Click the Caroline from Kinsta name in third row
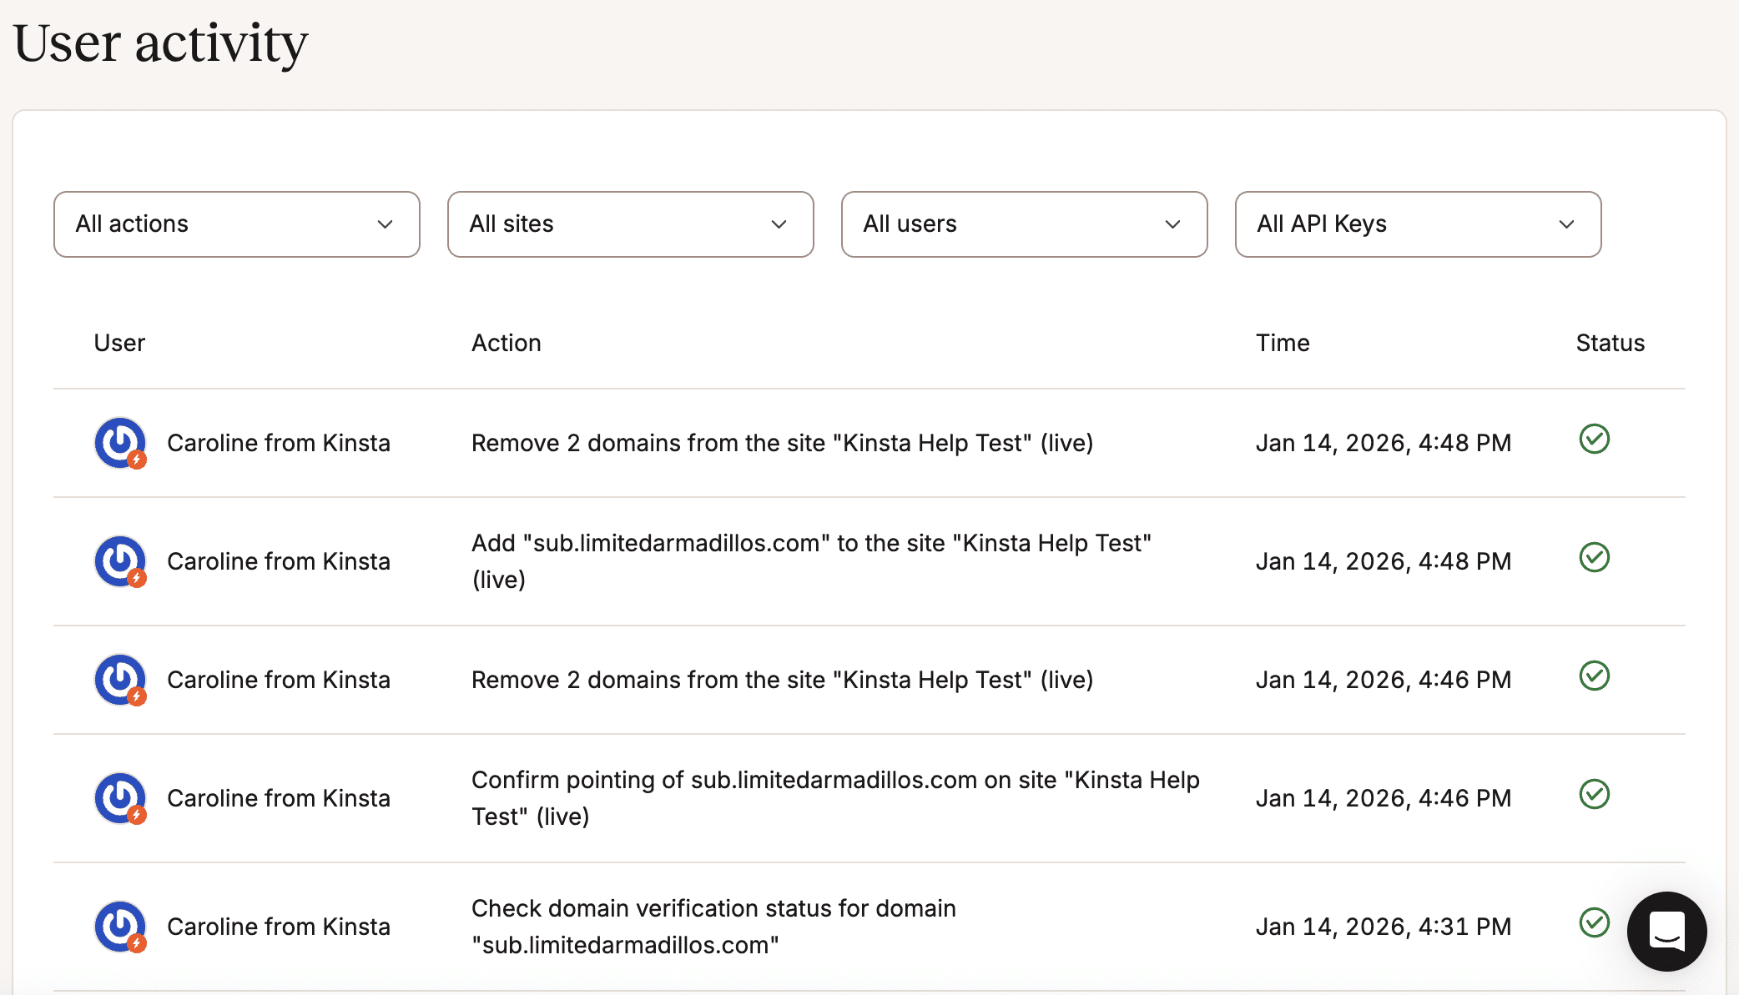The width and height of the screenshot is (1739, 995). 279,680
